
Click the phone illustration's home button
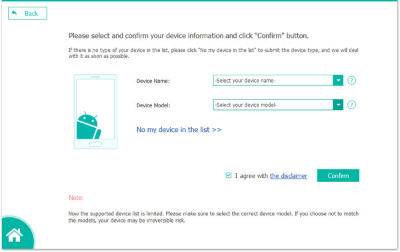pos(95,144)
